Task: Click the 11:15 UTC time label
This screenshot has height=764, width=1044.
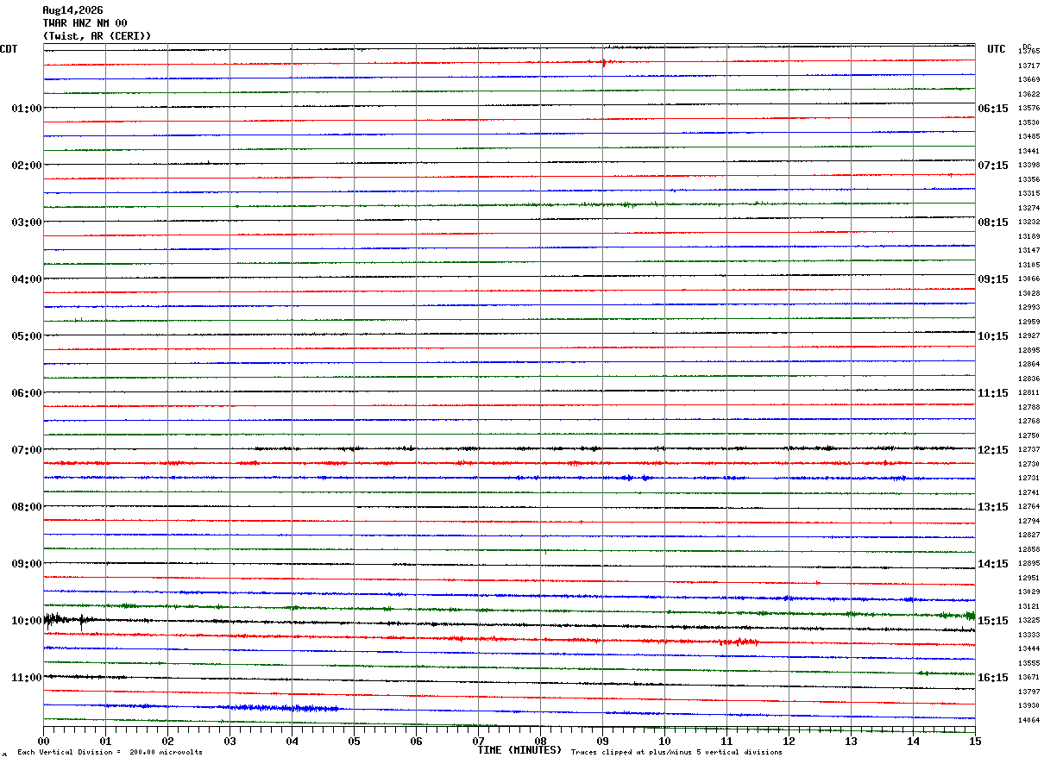Action: click(993, 393)
